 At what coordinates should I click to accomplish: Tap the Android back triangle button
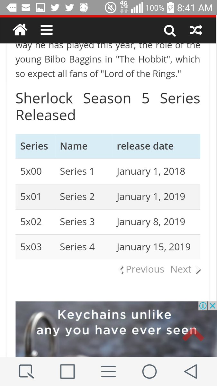[190, 372]
